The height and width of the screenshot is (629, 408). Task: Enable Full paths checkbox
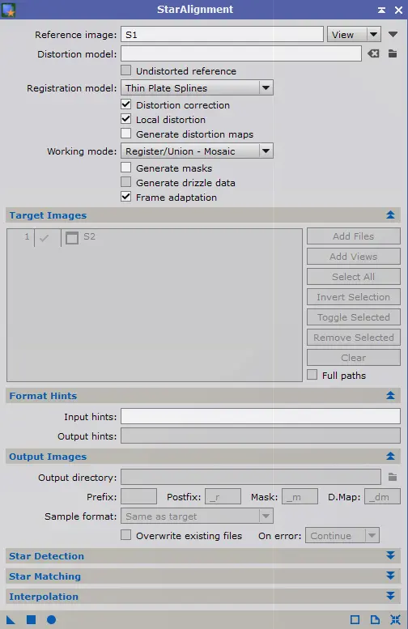[312, 375]
